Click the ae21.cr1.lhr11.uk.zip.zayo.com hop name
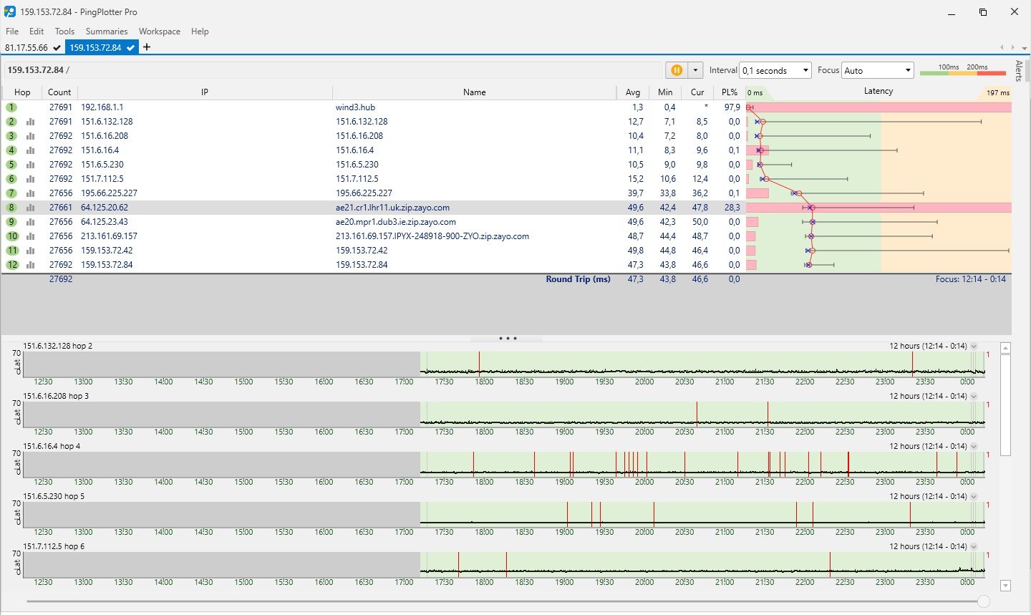Image resolution: width=1031 pixels, height=615 pixels. click(x=392, y=208)
